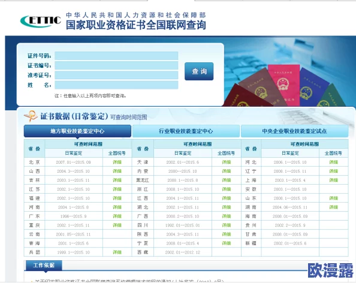Click date range 1999.1--2015.10 for 兵团
This screenshot has height=283, width=356.
click(73, 252)
